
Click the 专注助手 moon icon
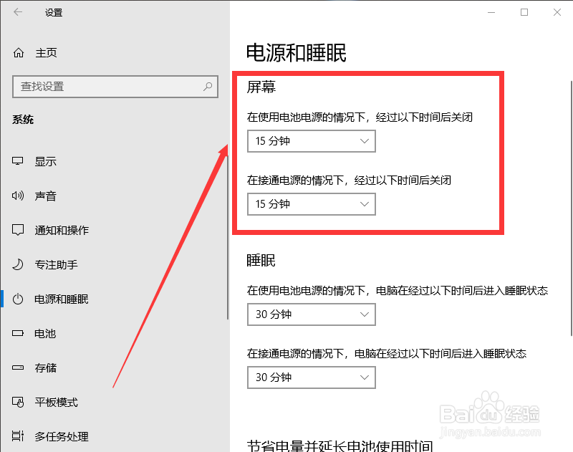click(17, 264)
